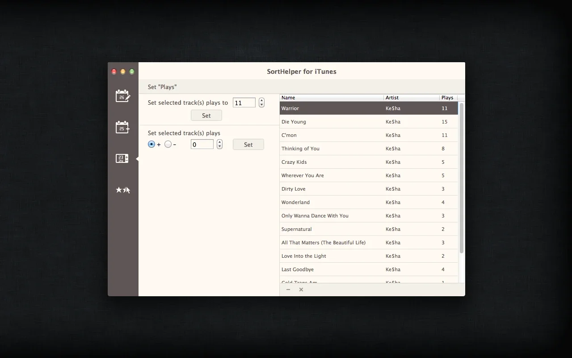This screenshot has height=358, width=572.
Task: Select the track 'Love Into the Light'
Action: click(369, 256)
